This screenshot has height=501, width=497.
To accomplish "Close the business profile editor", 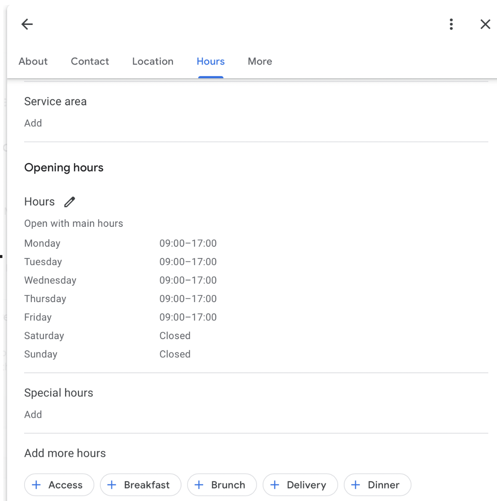I will pos(485,24).
